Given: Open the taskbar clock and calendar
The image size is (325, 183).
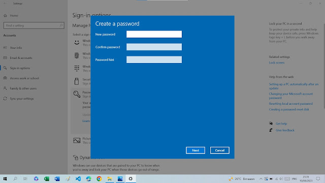Looking at the screenshot, I should (x=306, y=178).
